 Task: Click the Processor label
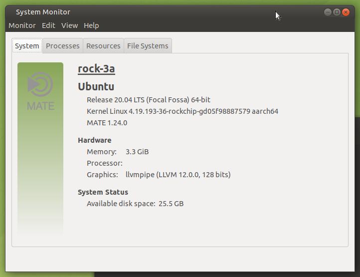tap(105, 163)
